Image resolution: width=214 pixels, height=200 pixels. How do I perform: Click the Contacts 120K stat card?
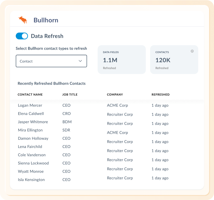coord(174,60)
